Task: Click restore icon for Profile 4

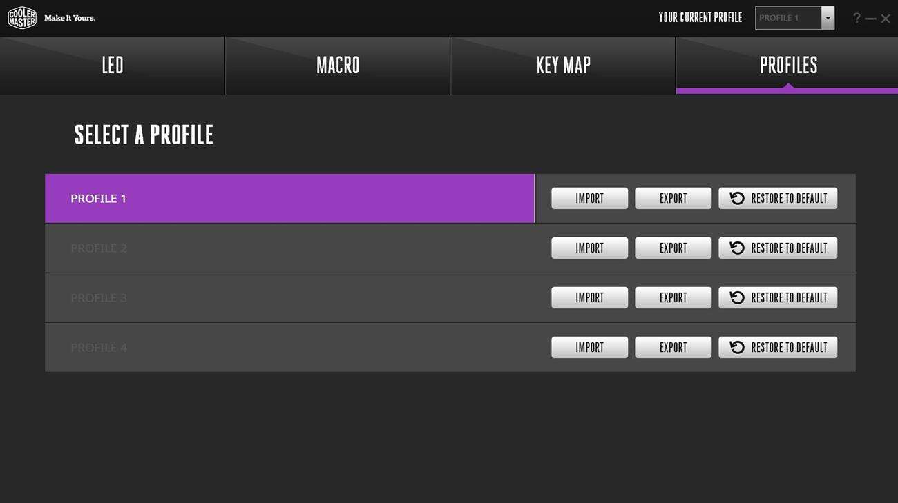Action: click(737, 348)
